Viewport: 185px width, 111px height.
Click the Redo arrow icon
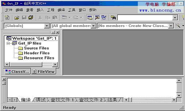tap(76, 17)
